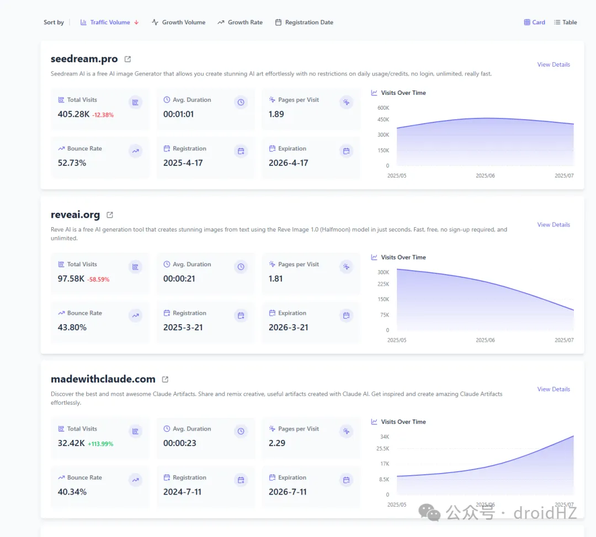Open seedream.pro via its external link icon

(x=127, y=58)
